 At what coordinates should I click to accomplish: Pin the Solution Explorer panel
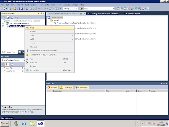point(41,13)
